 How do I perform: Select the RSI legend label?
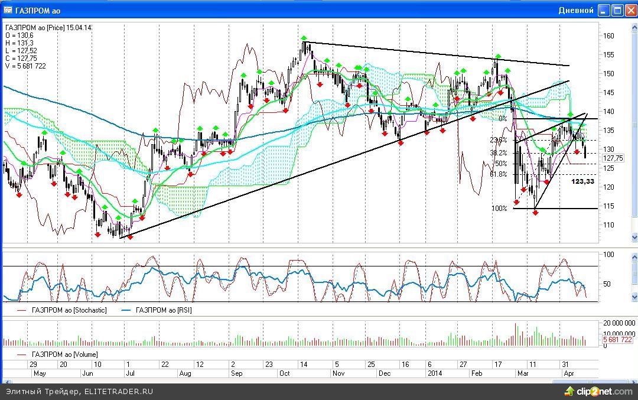(164, 310)
